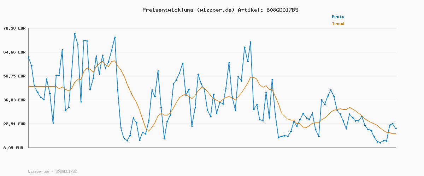Select the highest peak of the price line
The height and width of the screenshot is (176, 424).
coord(75,34)
